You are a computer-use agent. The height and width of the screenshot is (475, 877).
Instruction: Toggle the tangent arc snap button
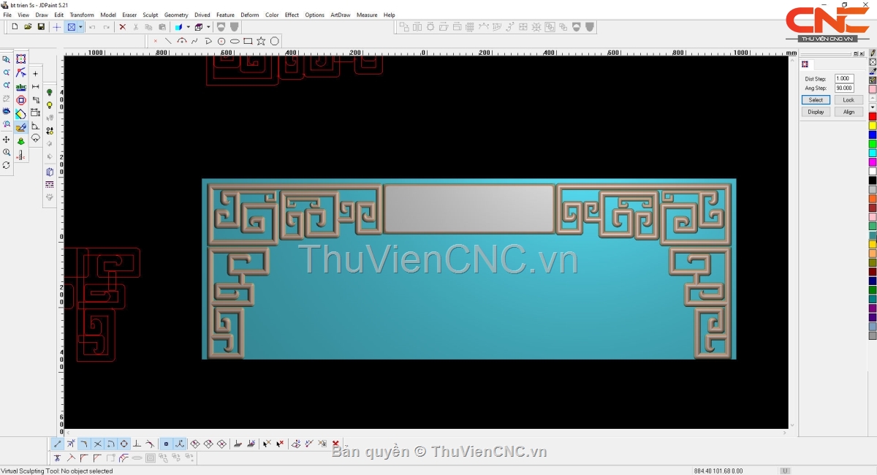110,444
